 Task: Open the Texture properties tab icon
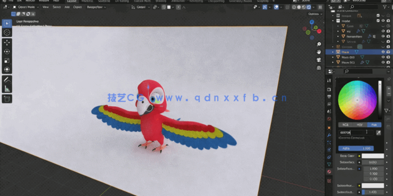point(329,181)
